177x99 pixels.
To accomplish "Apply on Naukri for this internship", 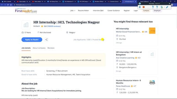I will click(32, 40).
